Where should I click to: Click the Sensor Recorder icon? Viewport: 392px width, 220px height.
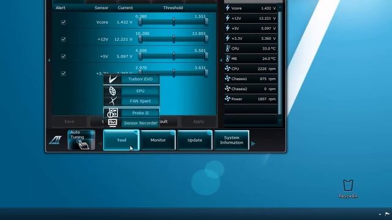pyautogui.click(x=113, y=123)
